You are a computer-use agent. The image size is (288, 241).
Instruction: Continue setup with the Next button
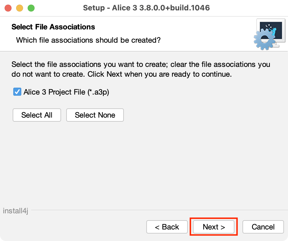click(214, 227)
